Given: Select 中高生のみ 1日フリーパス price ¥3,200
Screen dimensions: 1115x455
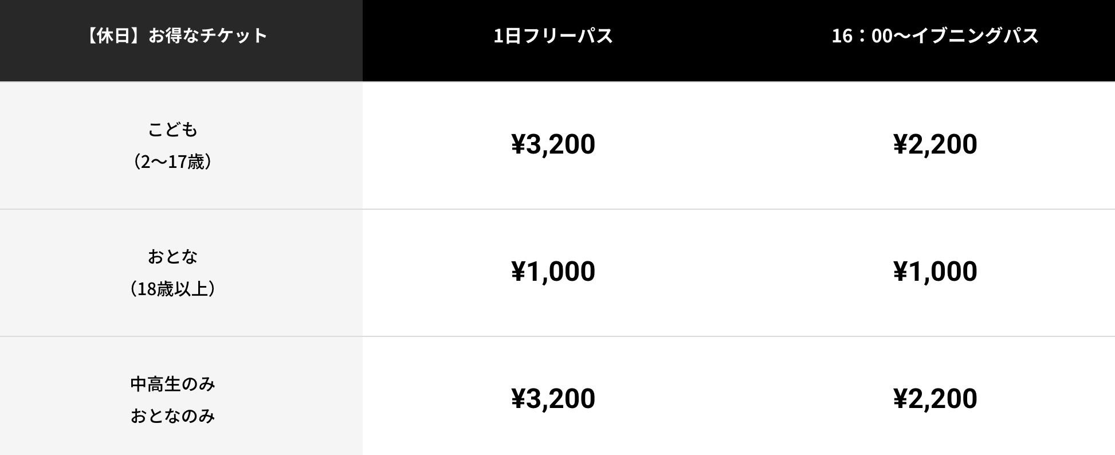Looking at the screenshot, I should click(x=553, y=398).
